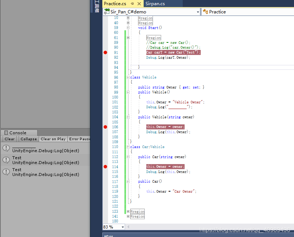294x237 pixels.
Task: Click the Sir_Pan_C#demo project icon
Action: 107,12
